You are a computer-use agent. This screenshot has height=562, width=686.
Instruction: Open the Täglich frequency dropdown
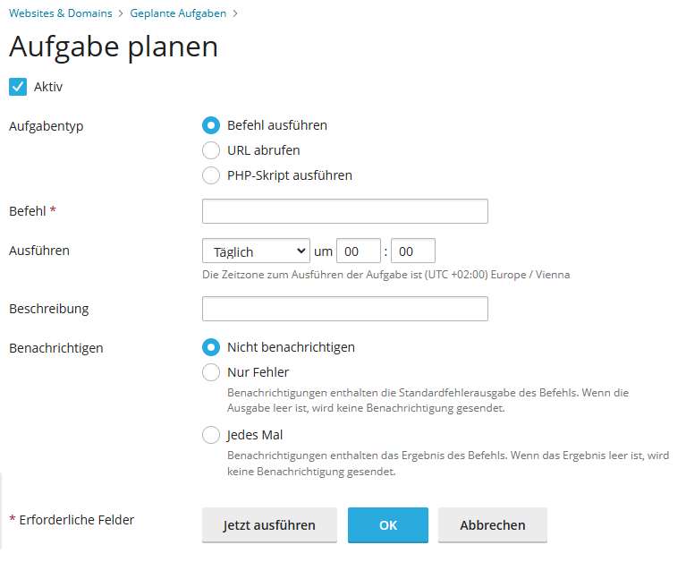point(256,251)
